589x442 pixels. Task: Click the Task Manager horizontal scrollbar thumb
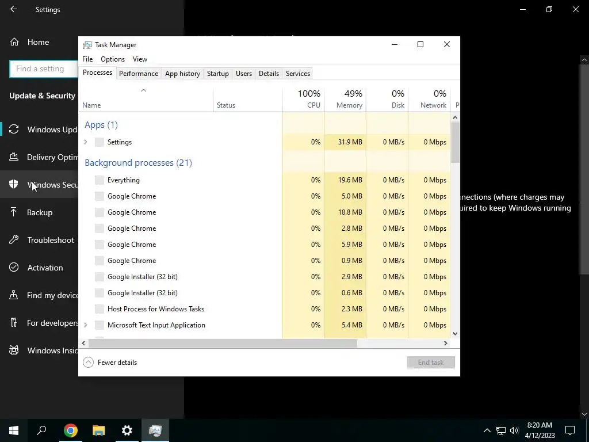coord(223,343)
